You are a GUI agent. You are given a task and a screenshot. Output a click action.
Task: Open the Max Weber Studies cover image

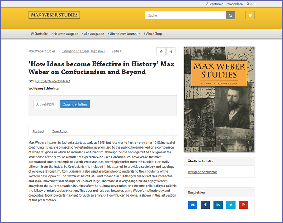click(219, 100)
